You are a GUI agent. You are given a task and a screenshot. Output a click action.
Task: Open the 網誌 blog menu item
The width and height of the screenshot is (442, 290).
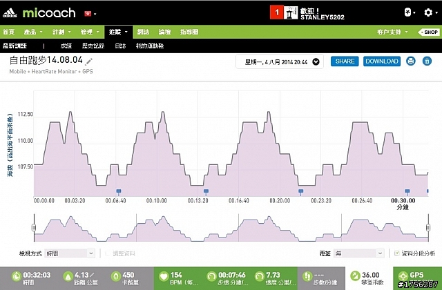[143, 32]
